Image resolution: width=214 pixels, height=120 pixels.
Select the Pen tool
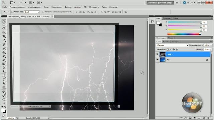coord(4,76)
